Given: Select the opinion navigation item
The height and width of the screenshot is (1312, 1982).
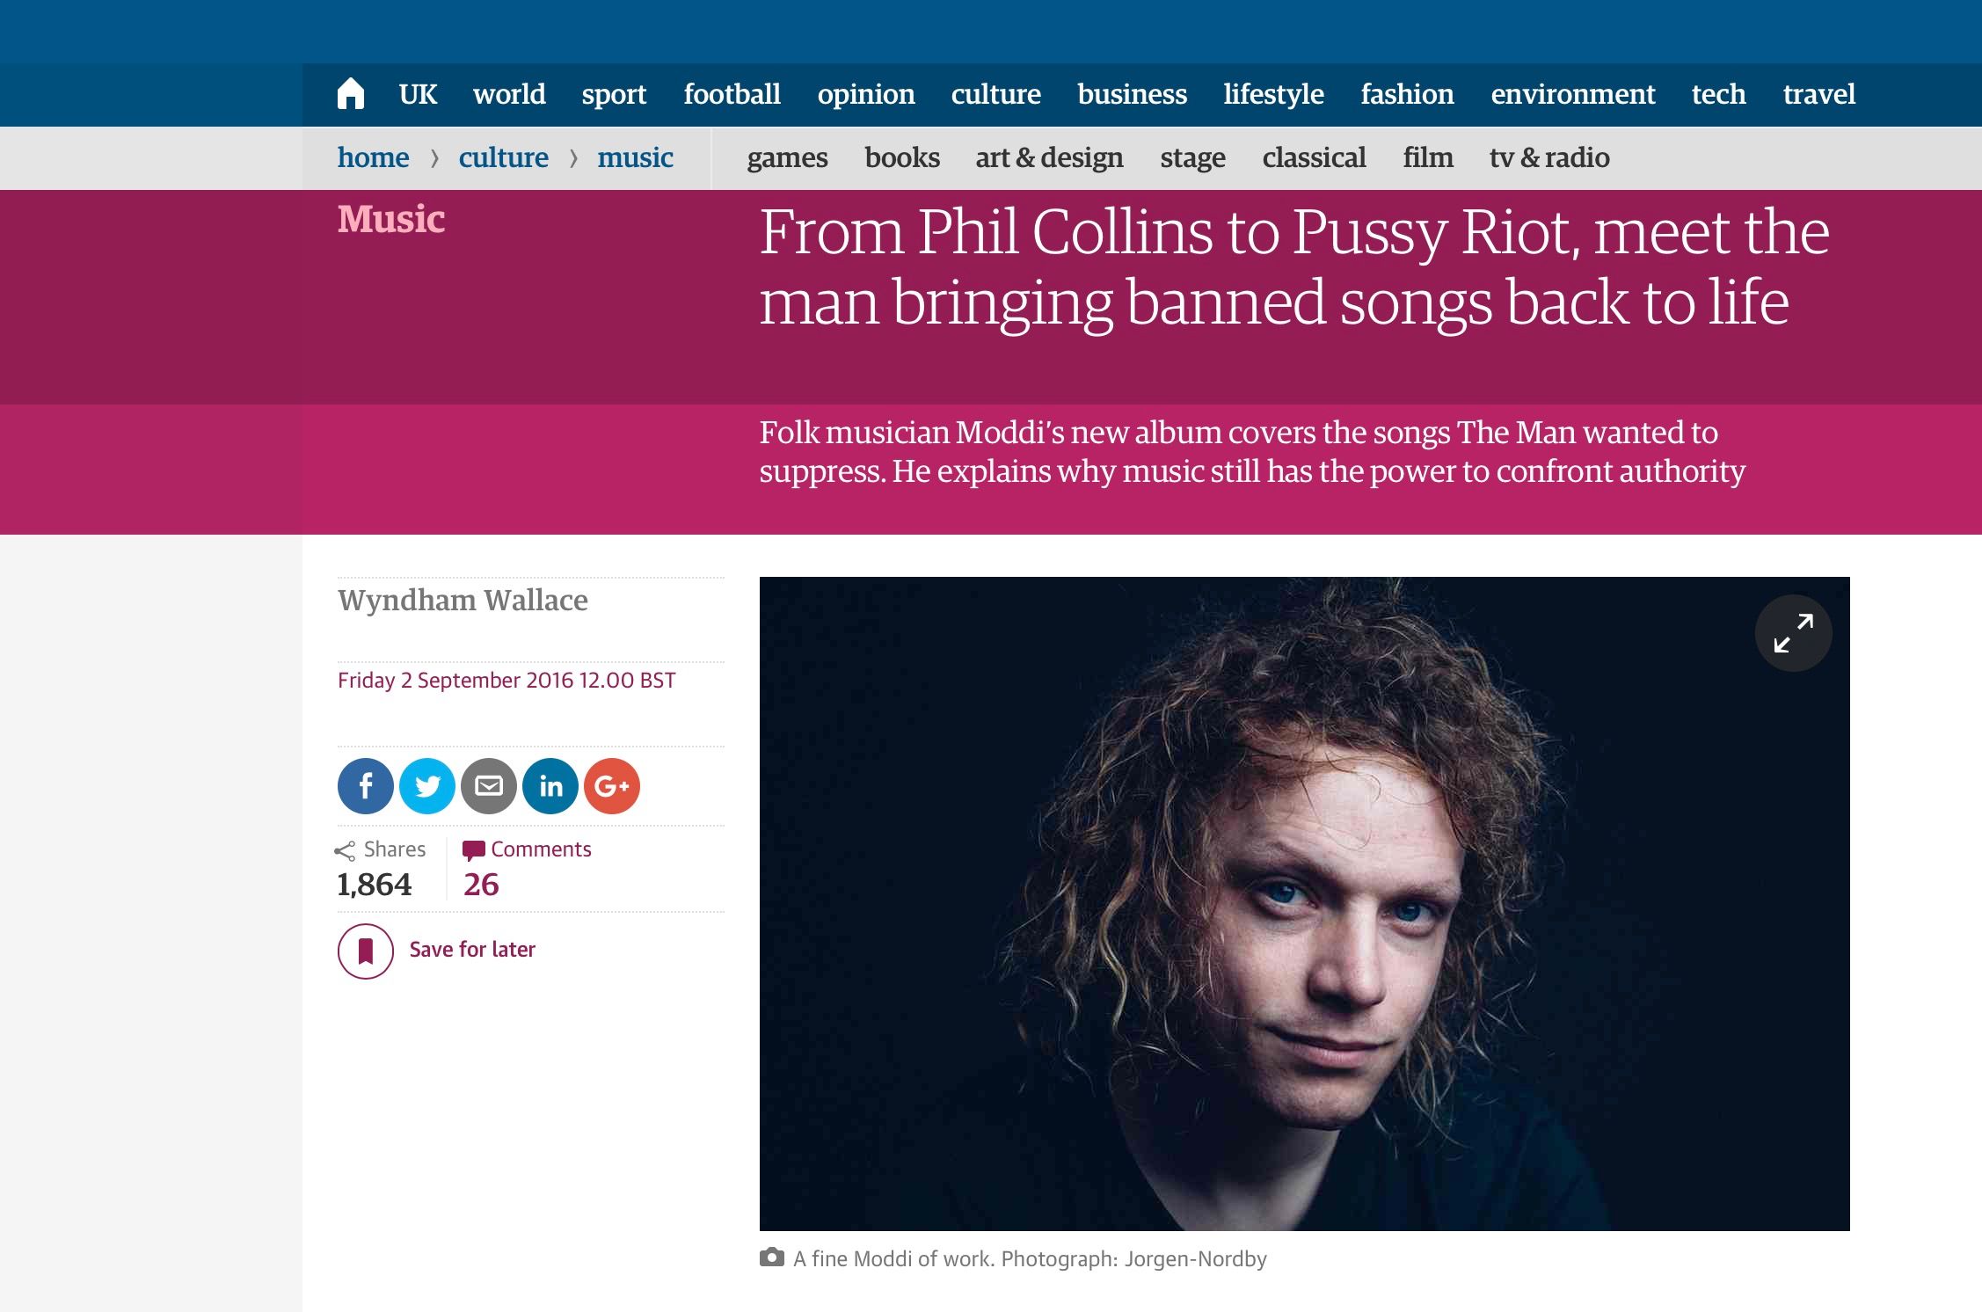Looking at the screenshot, I should 866,95.
